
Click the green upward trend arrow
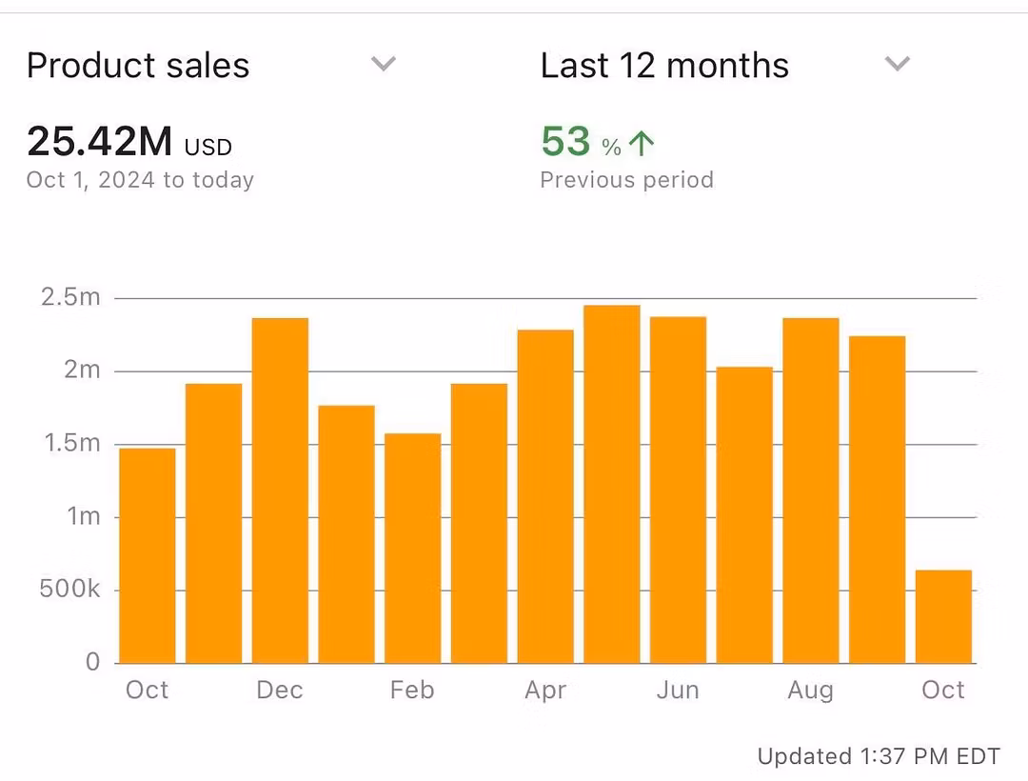642,144
